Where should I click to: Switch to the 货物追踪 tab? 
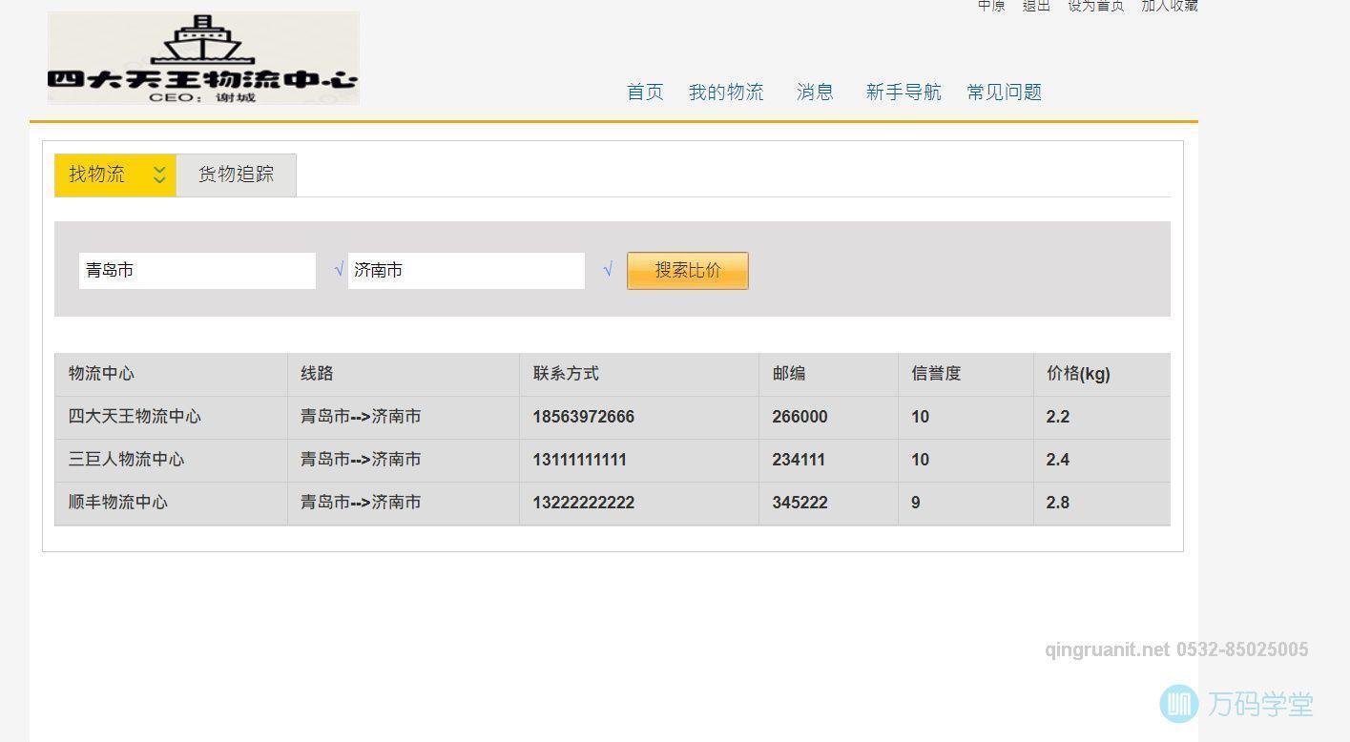(x=235, y=175)
